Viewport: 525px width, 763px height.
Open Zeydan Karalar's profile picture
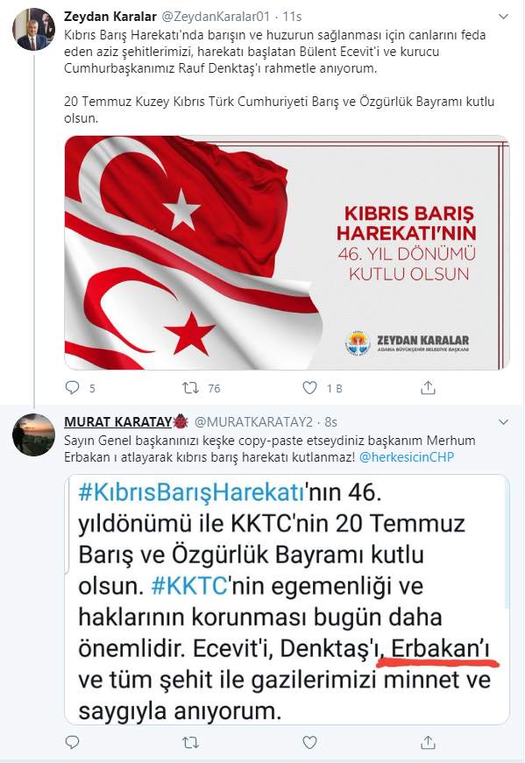33,30
